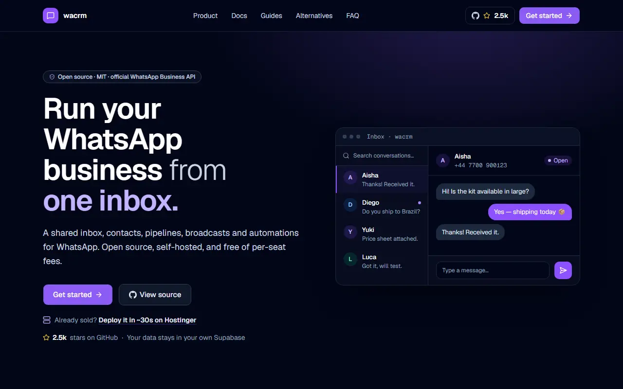Click 'Your data stays in your own Supabase'

pos(186,337)
